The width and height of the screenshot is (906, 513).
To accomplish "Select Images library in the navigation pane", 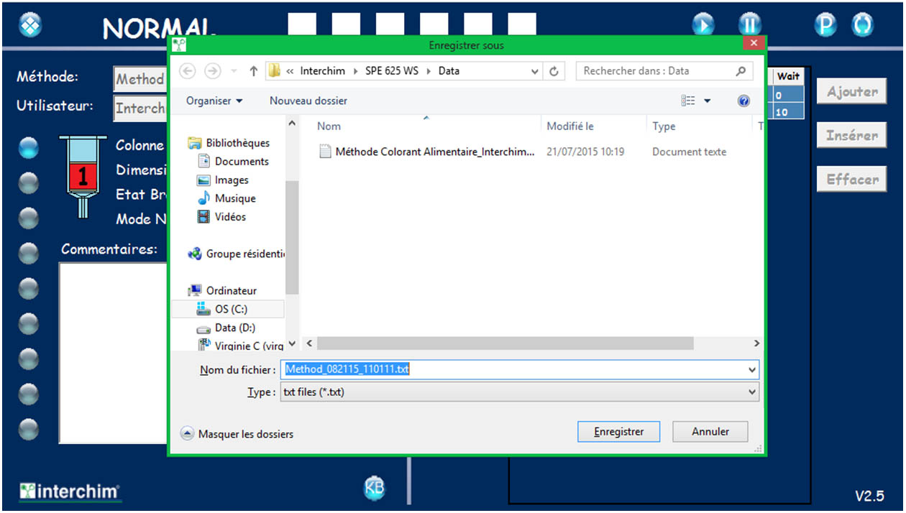I will tap(224, 180).
